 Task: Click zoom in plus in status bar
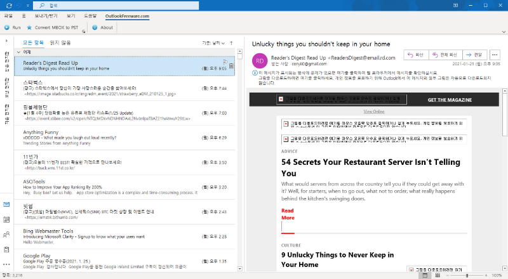click(x=486, y=275)
